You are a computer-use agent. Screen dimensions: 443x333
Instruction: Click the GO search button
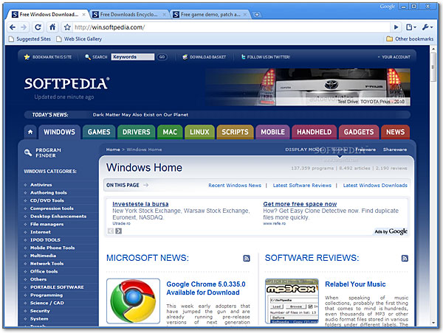162,57
